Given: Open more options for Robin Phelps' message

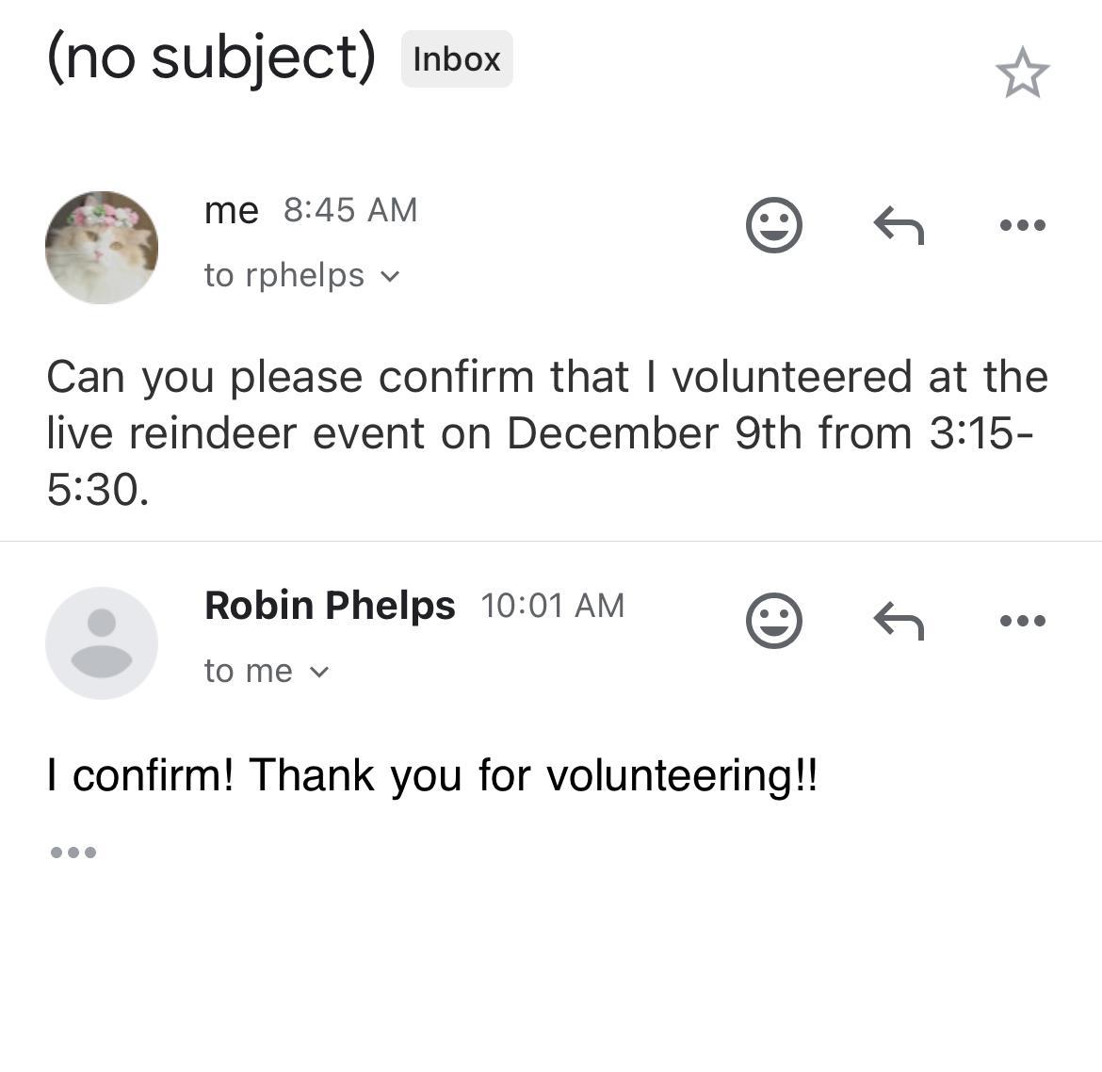Looking at the screenshot, I should coord(1022,621).
